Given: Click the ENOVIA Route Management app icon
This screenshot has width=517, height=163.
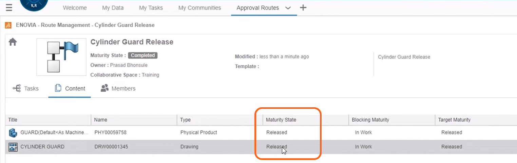Looking at the screenshot, I should coord(8,25).
